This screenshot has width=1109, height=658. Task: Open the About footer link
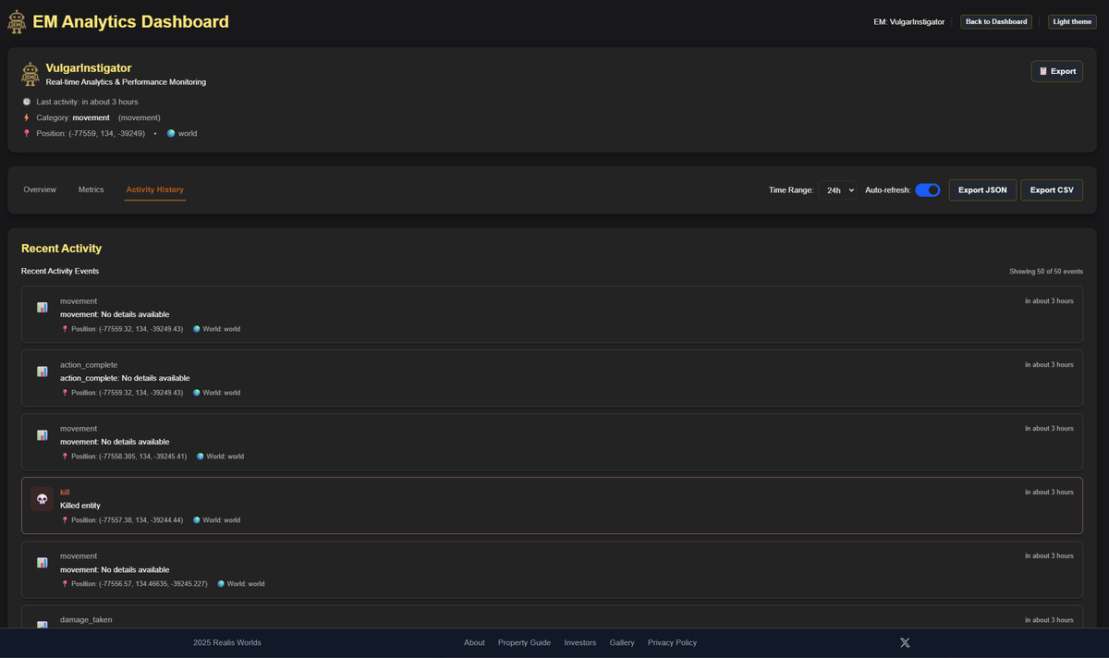[474, 642]
